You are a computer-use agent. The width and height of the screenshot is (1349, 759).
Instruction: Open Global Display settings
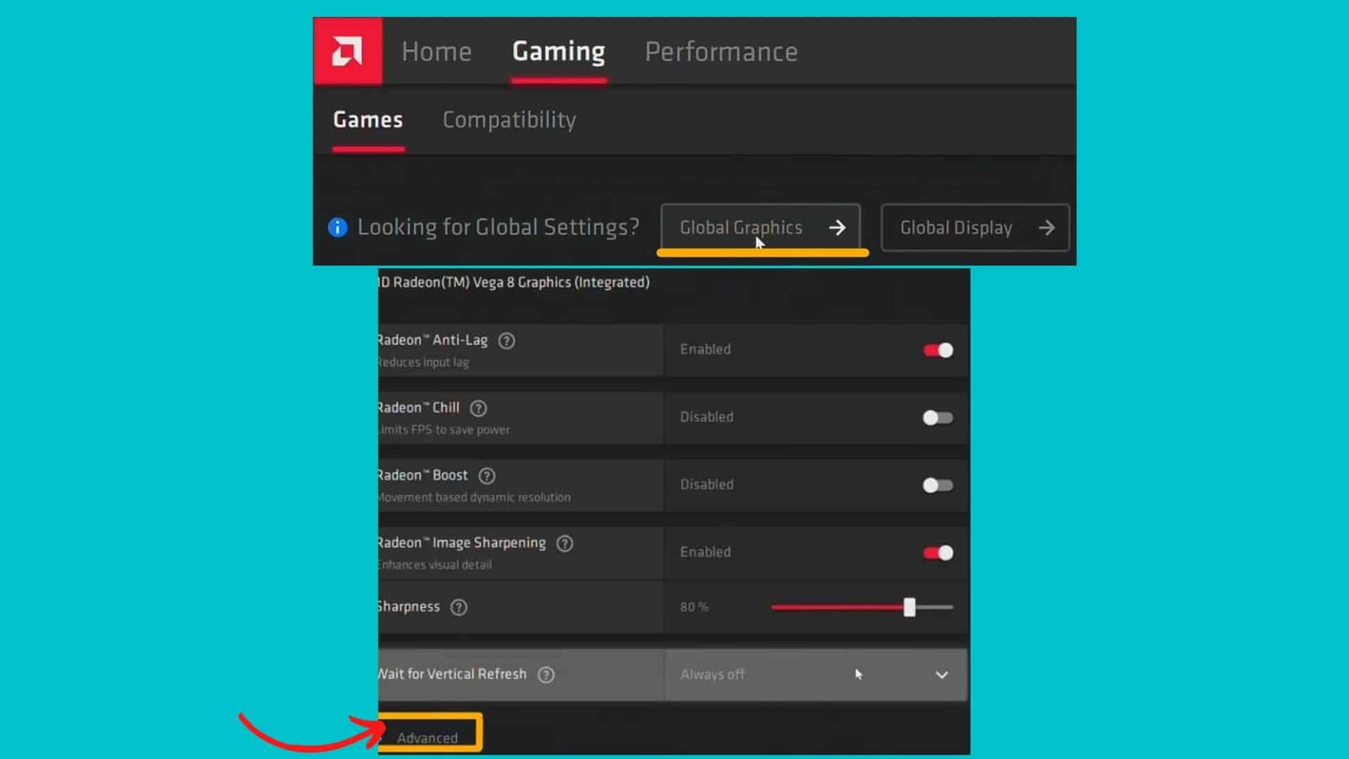click(975, 228)
